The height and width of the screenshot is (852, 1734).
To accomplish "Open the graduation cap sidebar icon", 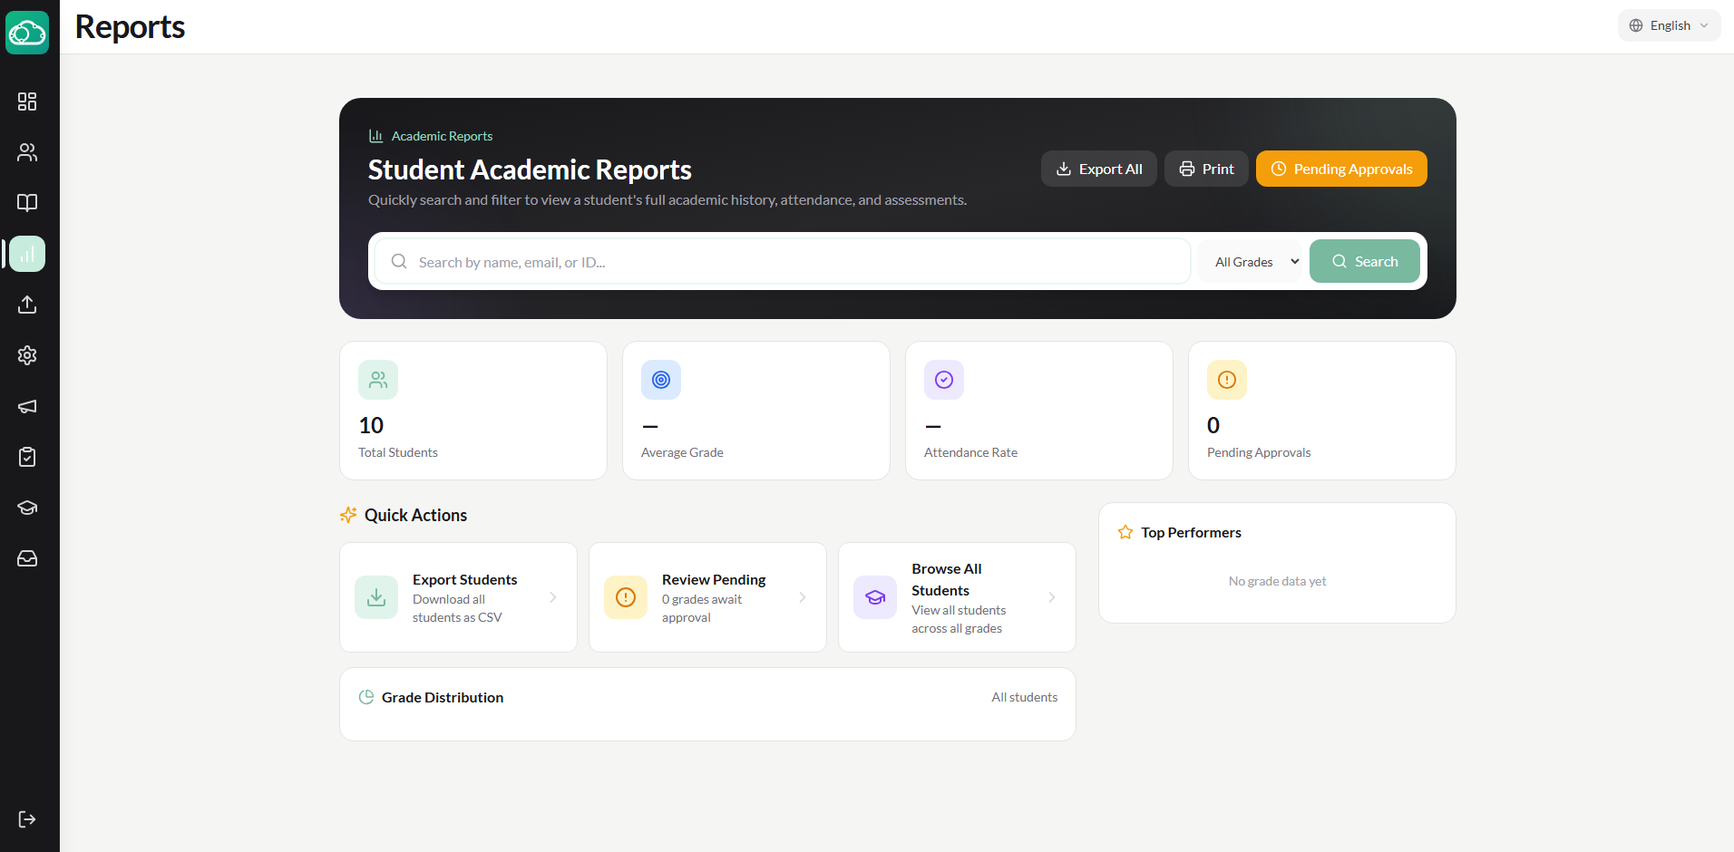I will click(27, 508).
